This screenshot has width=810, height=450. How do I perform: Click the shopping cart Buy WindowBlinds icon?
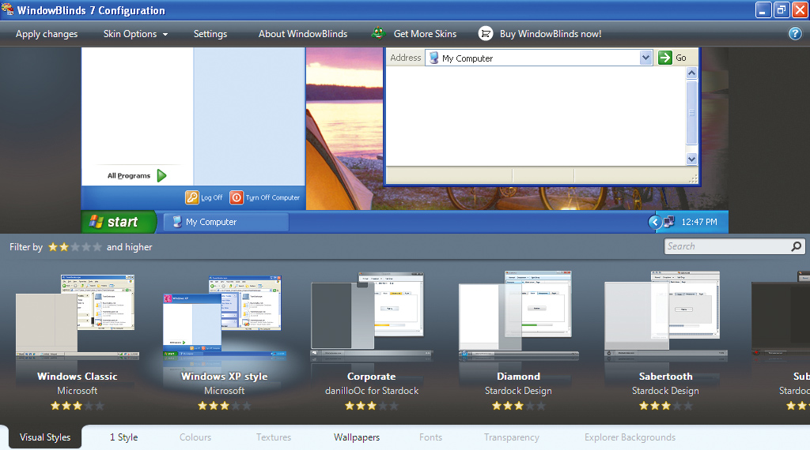pyautogui.click(x=486, y=34)
